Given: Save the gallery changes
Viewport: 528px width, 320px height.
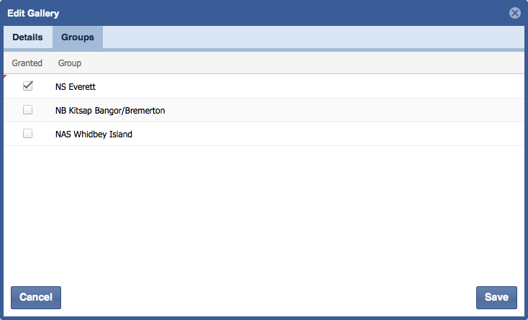Looking at the screenshot, I should 496,297.
